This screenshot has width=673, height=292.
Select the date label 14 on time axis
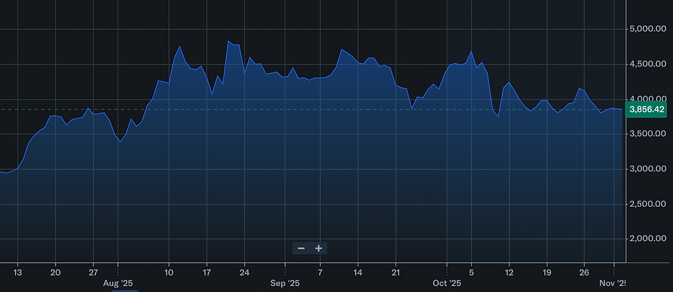[358, 272]
